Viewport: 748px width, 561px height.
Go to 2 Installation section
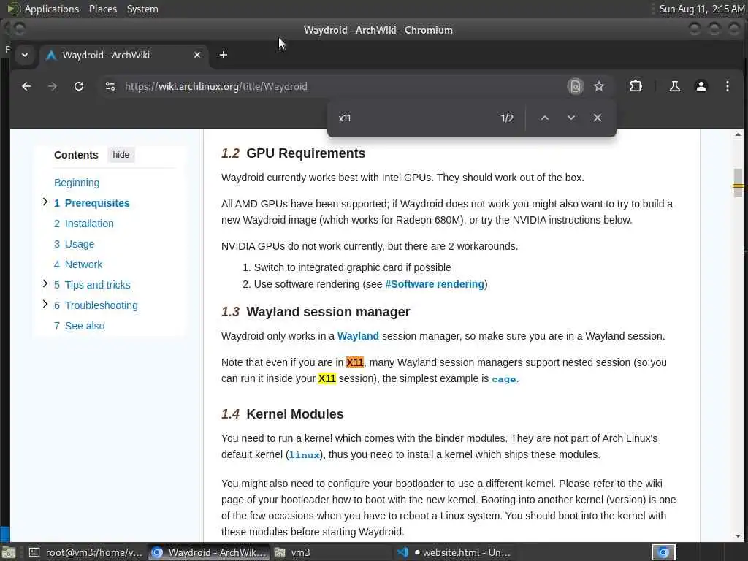click(x=84, y=224)
